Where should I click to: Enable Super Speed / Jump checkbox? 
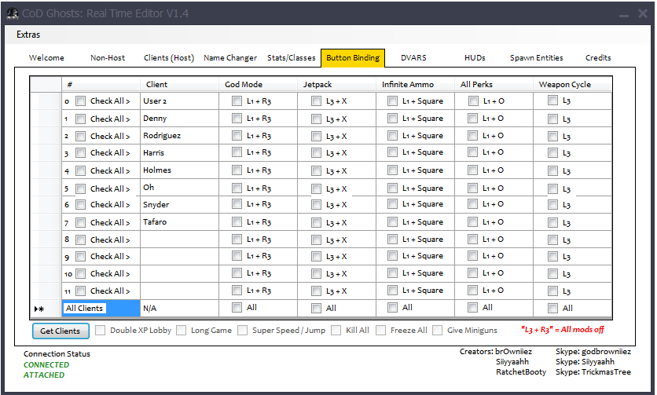click(x=242, y=330)
